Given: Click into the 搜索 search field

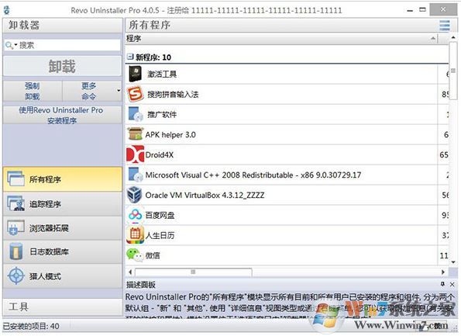Looking at the screenshot, I should tap(69, 45).
